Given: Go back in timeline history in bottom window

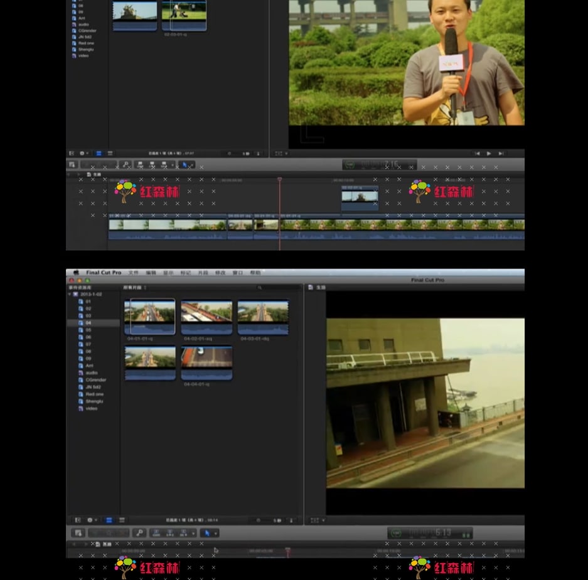Looking at the screenshot, I should (x=74, y=544).
